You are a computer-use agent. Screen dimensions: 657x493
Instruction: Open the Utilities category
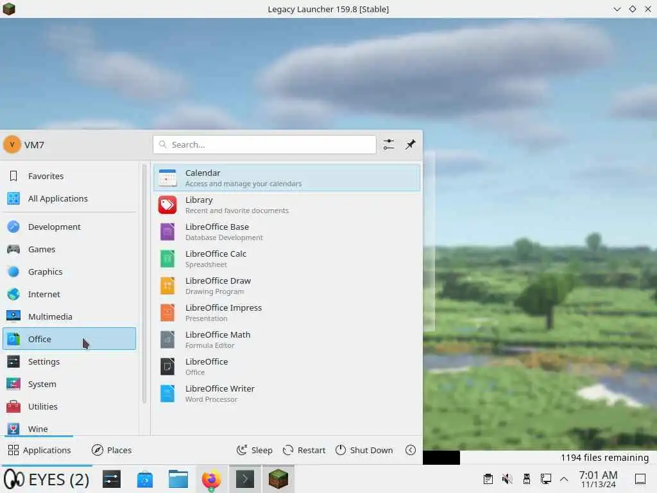click(69, 406)
